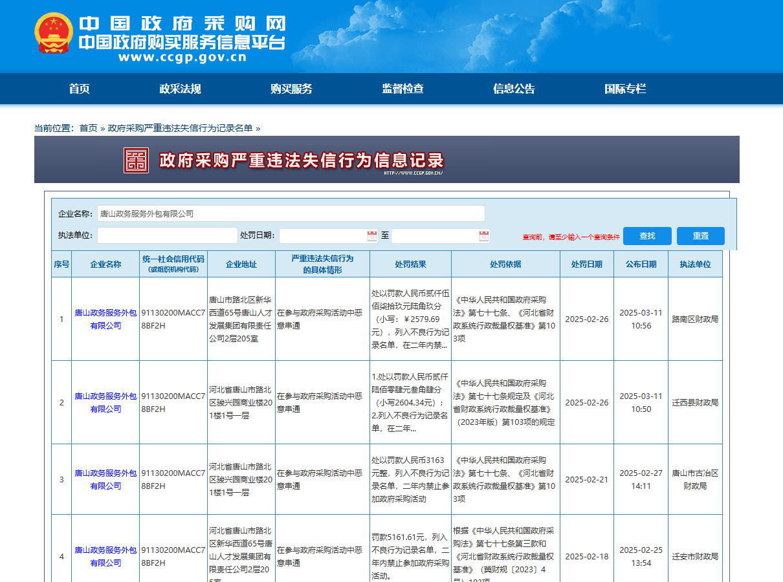Open 监督检查 navigation item
783x582 pixels.
point(403,89)
